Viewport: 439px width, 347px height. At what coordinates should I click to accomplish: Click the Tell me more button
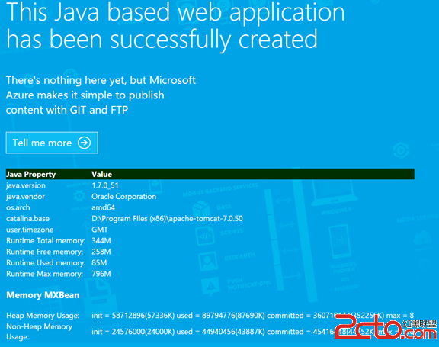point(52,143)
